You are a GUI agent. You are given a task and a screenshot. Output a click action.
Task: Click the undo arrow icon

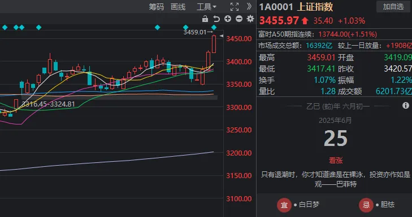tap(216, 19)
